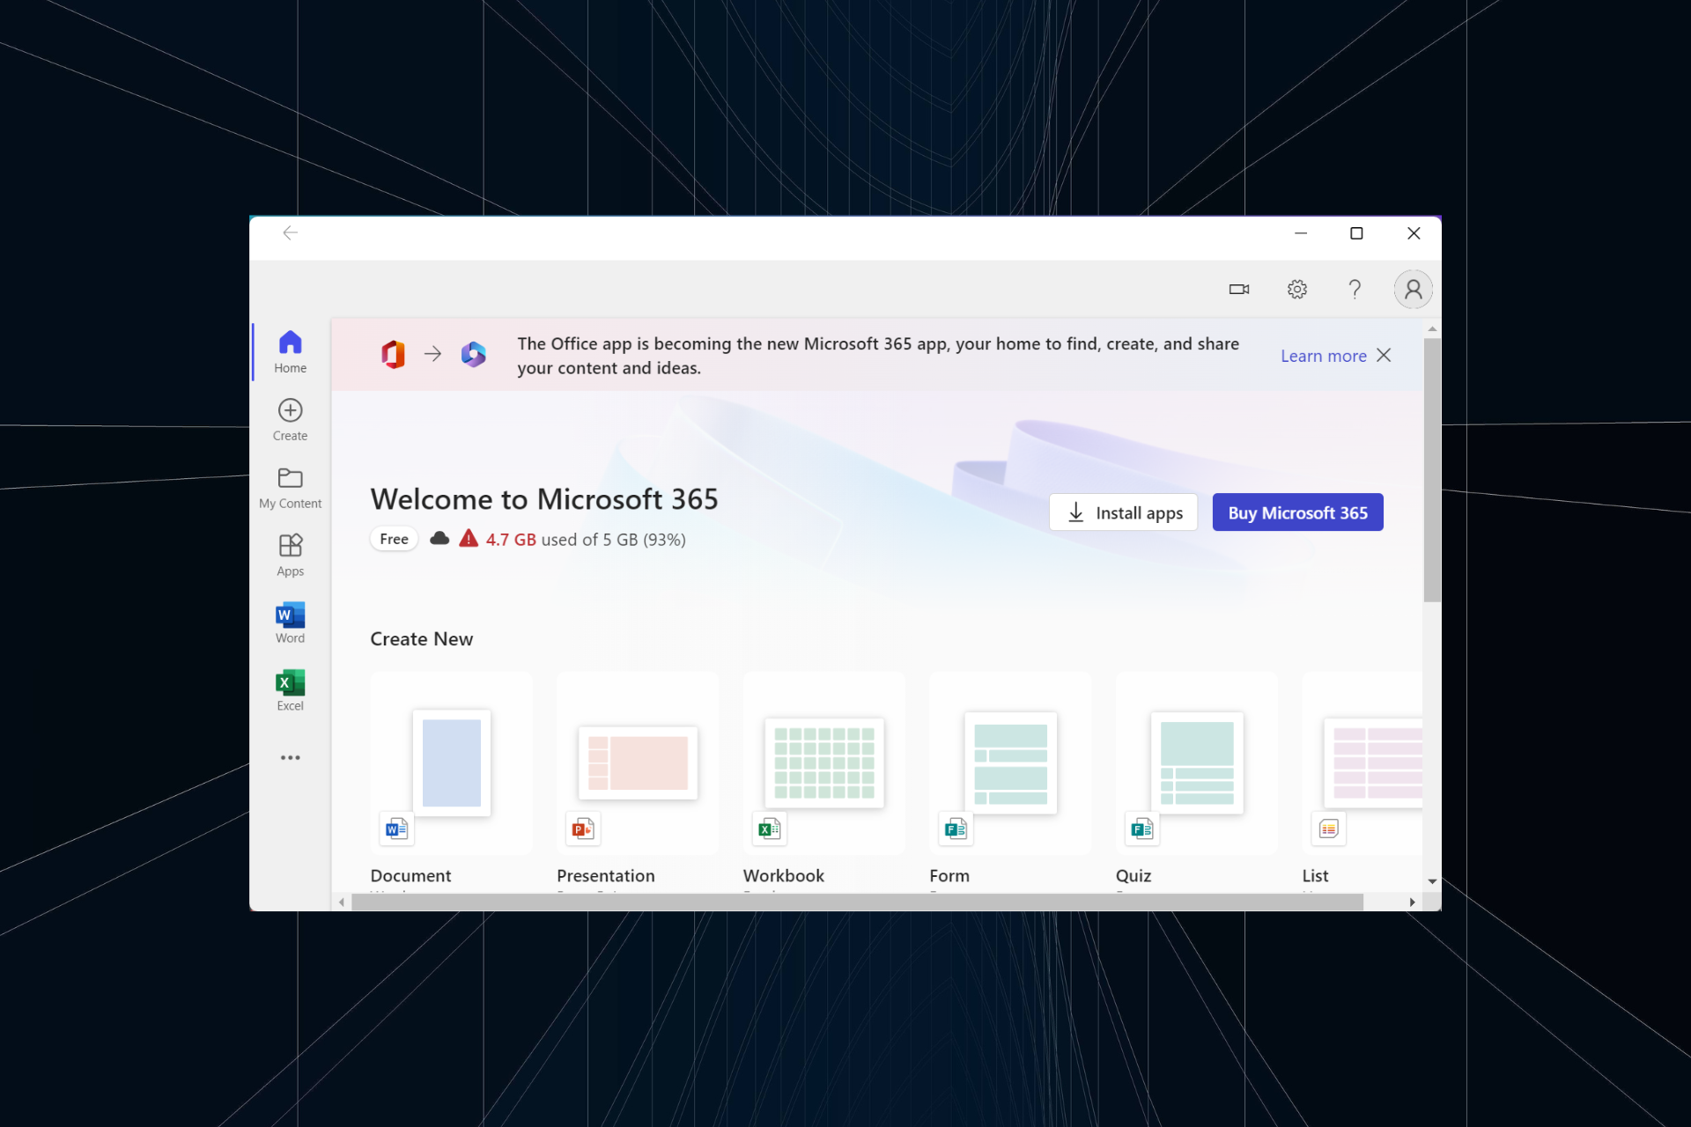1691x1127 pixels.
Task: Click the Create New heading
Action: point(421,639)
